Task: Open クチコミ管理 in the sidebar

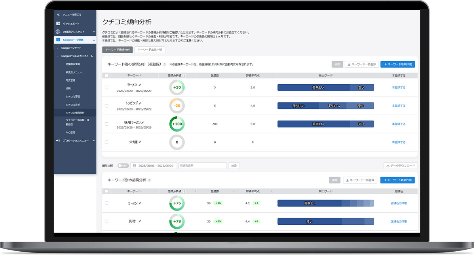Action: click(x=73, y=97)
